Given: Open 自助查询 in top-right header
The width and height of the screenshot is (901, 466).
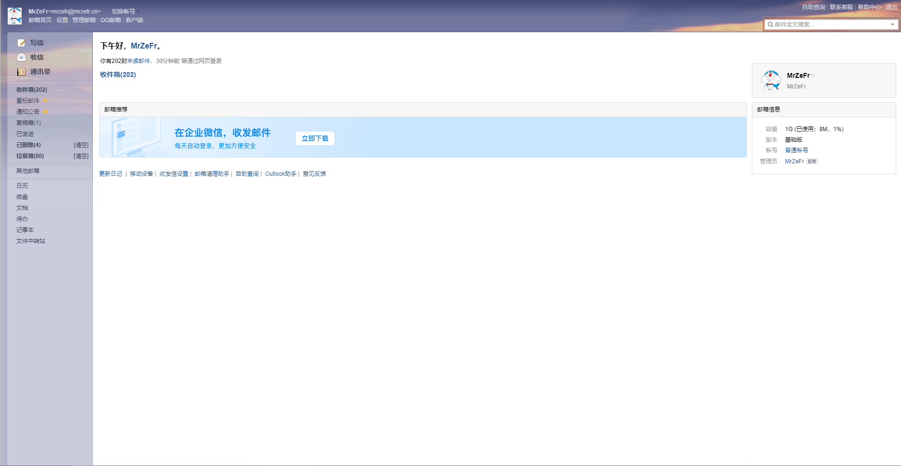Looking at the screenshot, I should click(813, 7).
